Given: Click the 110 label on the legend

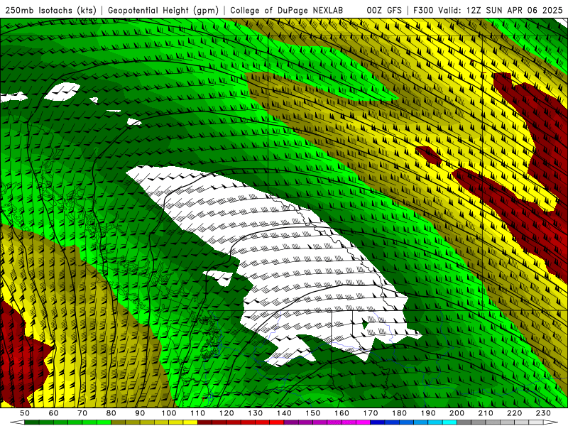Looking at the screenshot, I should coord(198,413).
